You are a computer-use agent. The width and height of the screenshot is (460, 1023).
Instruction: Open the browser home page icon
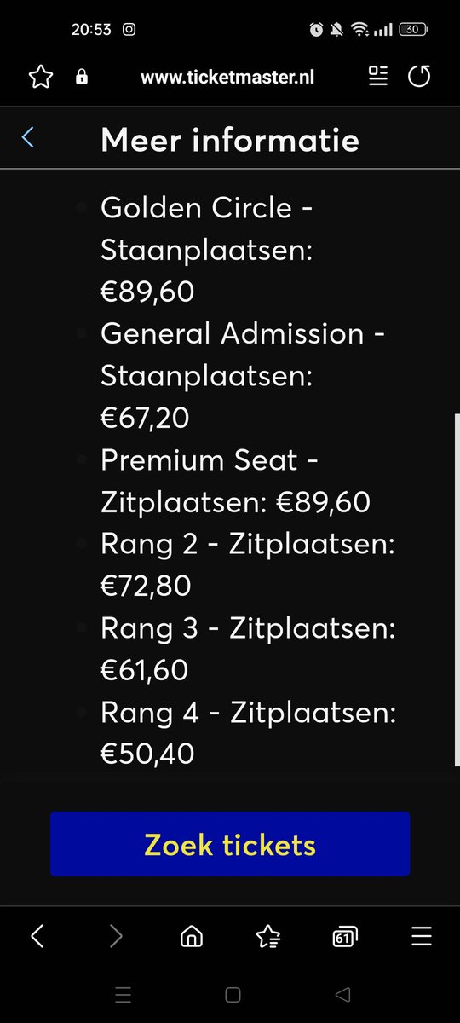[x=192, y=937]
